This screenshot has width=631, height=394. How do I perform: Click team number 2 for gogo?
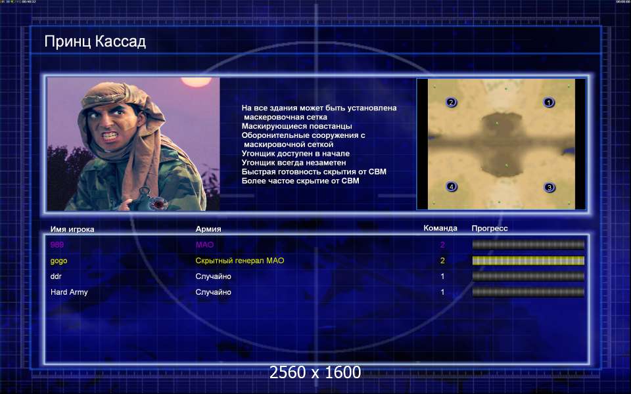point(442,261)
